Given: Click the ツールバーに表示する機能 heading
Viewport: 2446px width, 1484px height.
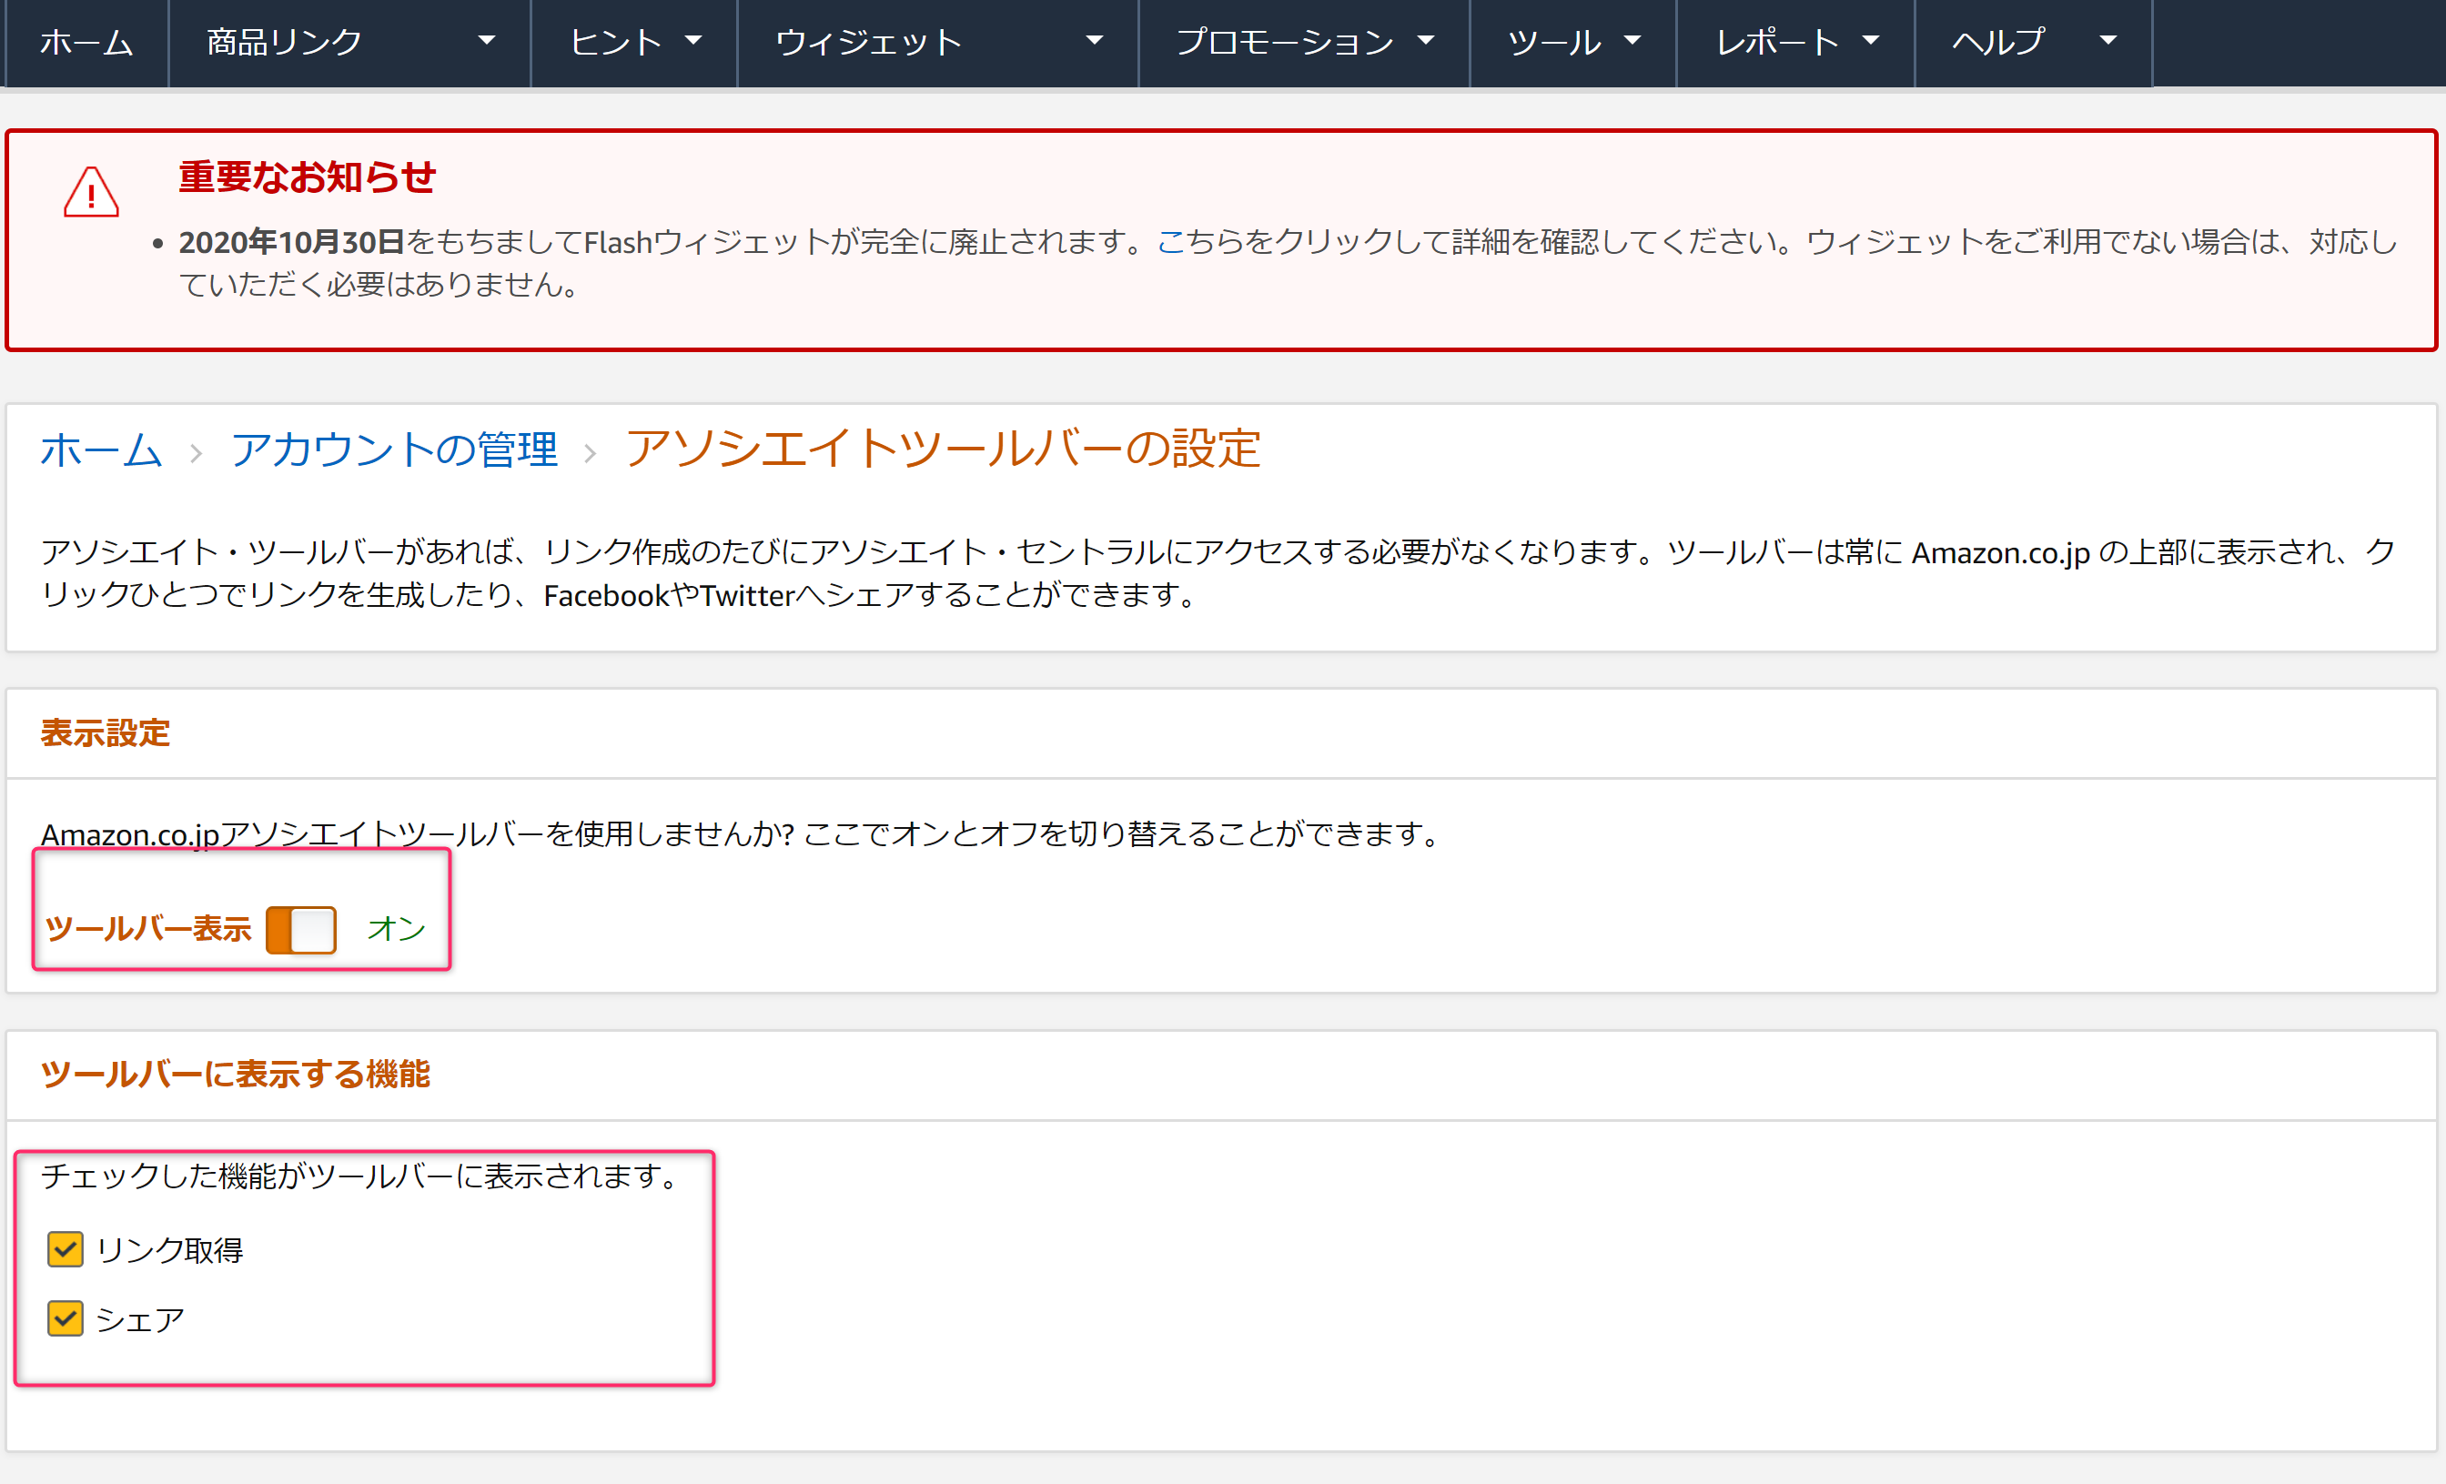Looking at the screenshot, I should tap(236, 1074).
